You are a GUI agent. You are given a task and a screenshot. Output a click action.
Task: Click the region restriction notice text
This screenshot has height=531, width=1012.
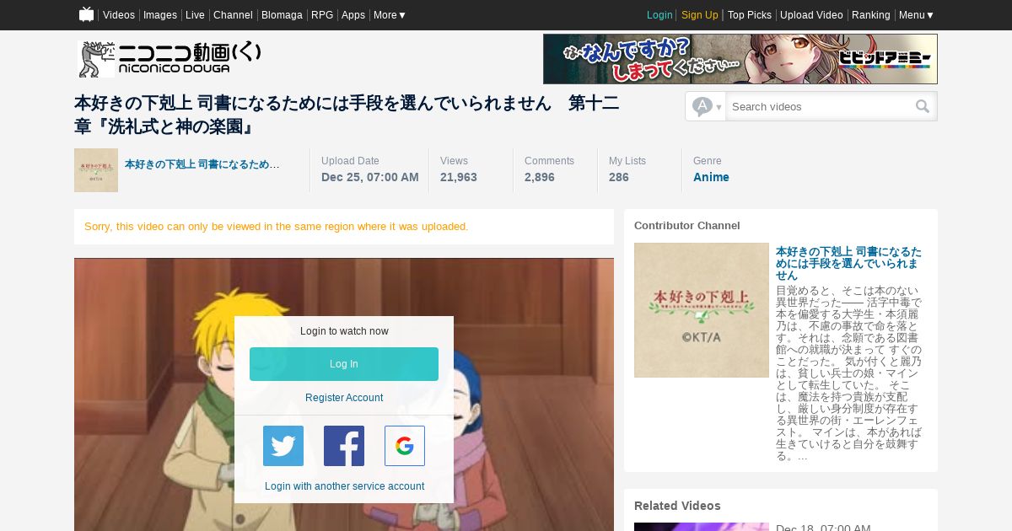coord(277,227)
